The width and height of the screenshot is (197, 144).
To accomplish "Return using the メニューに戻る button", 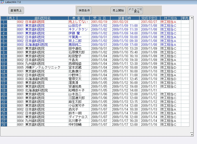I will (135, 11).
